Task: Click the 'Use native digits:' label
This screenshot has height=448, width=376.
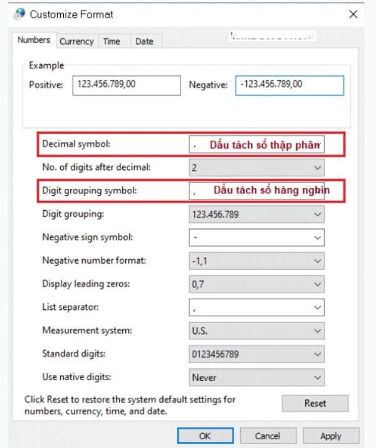Action: click(76, 377)
